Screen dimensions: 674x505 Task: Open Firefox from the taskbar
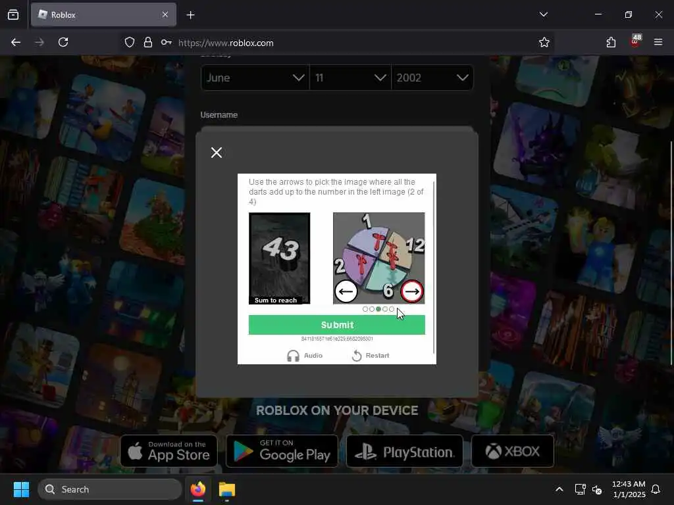(198, 489)
